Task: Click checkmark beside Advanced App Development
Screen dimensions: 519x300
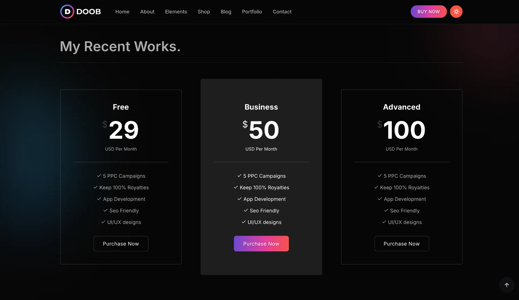Action: point(380,199)
